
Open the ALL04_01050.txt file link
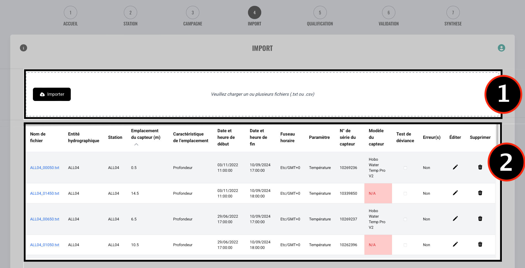tap(45, 245)
